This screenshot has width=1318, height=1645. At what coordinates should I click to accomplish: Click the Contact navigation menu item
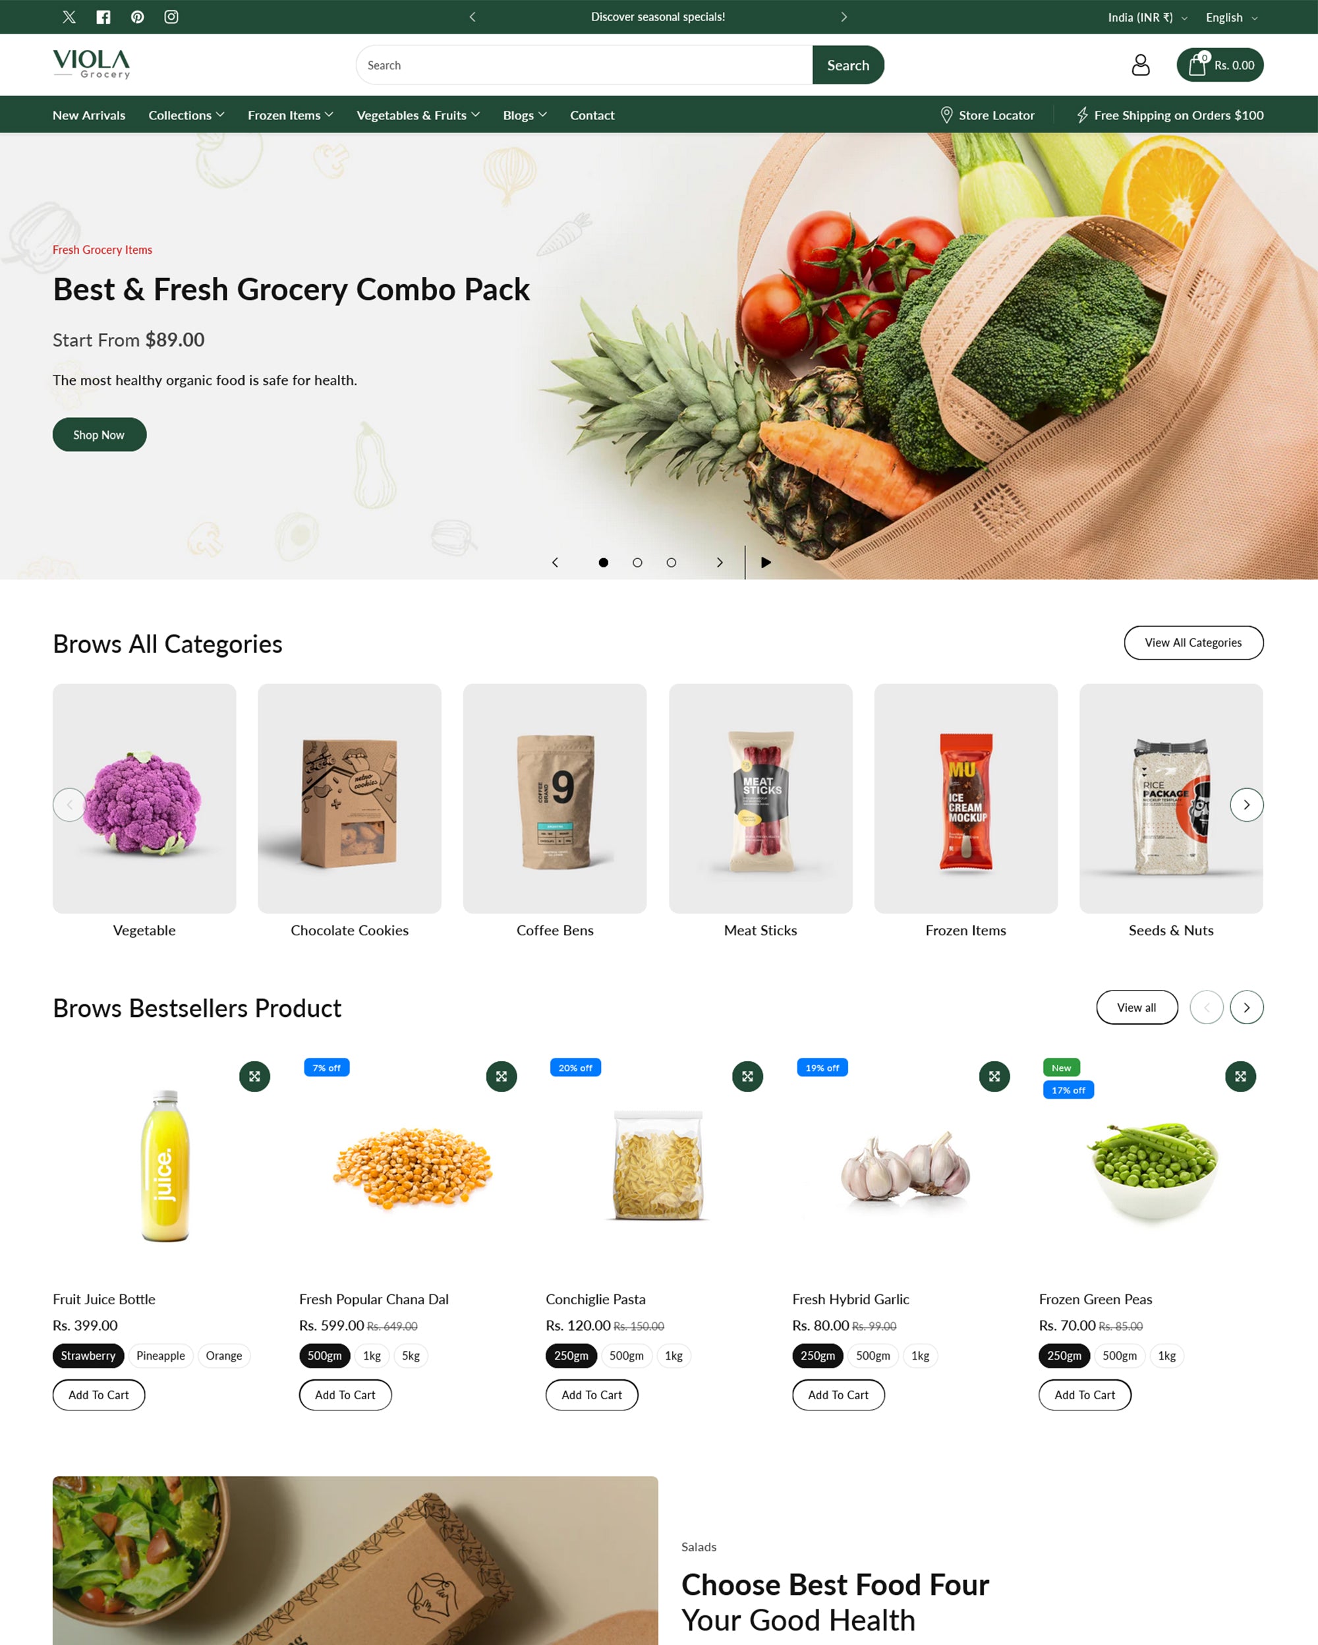pos(593,114)
